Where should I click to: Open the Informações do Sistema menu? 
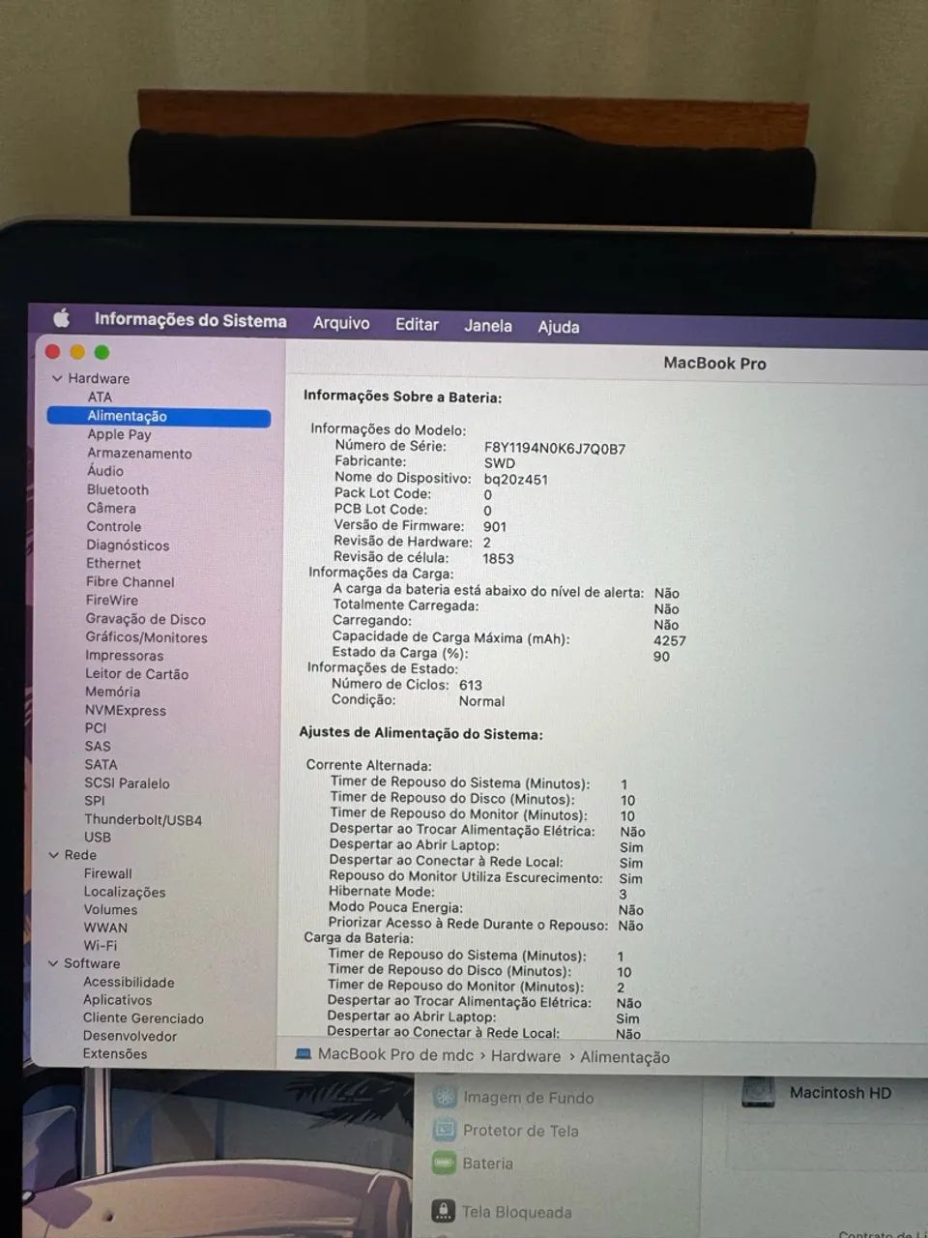(x=190, y=320)
